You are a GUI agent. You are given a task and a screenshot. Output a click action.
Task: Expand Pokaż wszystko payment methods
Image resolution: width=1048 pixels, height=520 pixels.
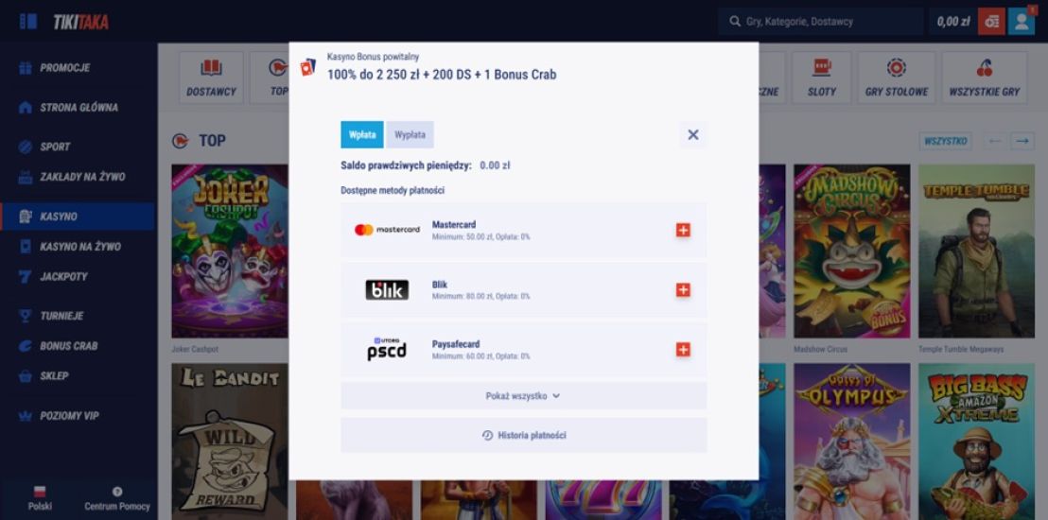pos(523,396)
